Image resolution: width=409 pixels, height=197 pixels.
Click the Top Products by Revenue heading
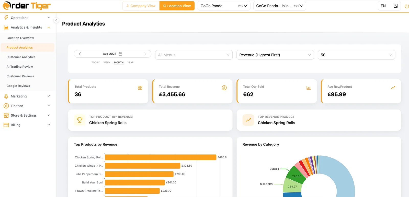[x=96, y=144]
